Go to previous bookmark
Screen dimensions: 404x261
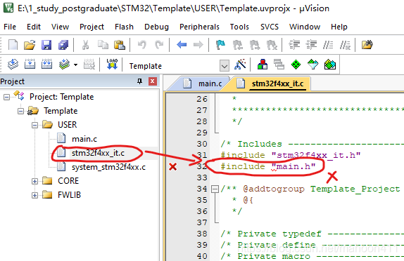tap(238, 45)
